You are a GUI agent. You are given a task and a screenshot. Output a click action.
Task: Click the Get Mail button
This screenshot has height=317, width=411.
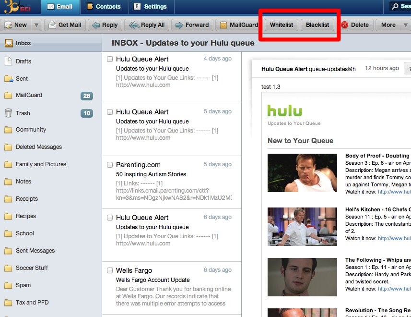[x=65, y=25]
